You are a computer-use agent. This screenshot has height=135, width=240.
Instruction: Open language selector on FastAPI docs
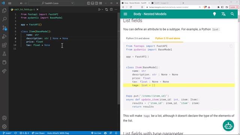point(223,14)
